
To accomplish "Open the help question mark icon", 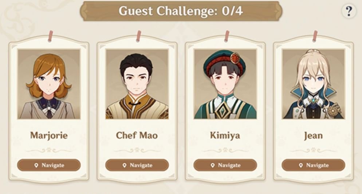I will click(349, 11).
